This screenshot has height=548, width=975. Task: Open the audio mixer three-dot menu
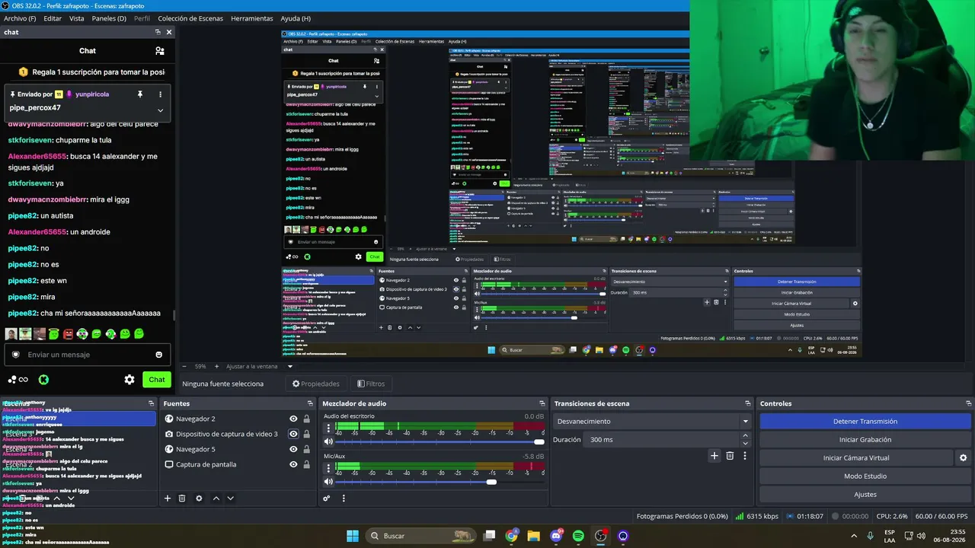point(344,499)
